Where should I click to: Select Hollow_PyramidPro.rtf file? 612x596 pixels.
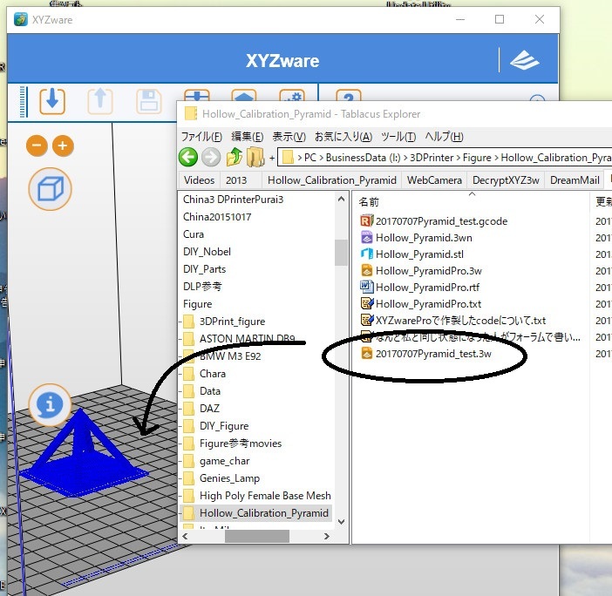pyautogui.click(x=427, y=288)
